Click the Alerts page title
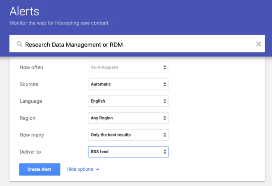 (24, 12)
